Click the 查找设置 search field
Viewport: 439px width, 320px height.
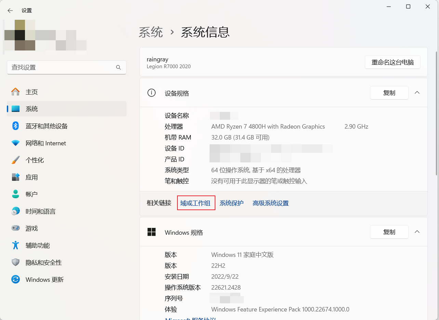pos(67,68)
